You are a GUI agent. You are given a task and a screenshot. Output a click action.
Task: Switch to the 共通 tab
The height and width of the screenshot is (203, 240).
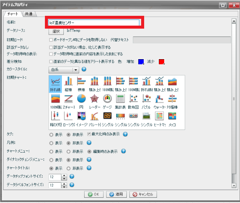[29, 14]
